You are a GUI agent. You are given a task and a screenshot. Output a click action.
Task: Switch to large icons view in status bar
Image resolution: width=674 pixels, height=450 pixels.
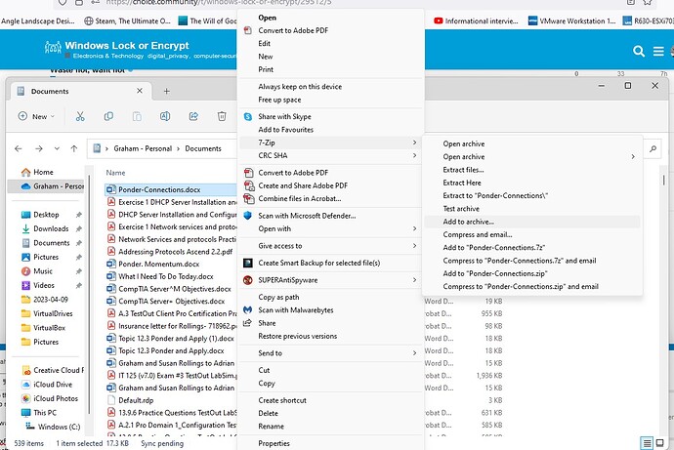pyautogui.click(x=659, y=443)
